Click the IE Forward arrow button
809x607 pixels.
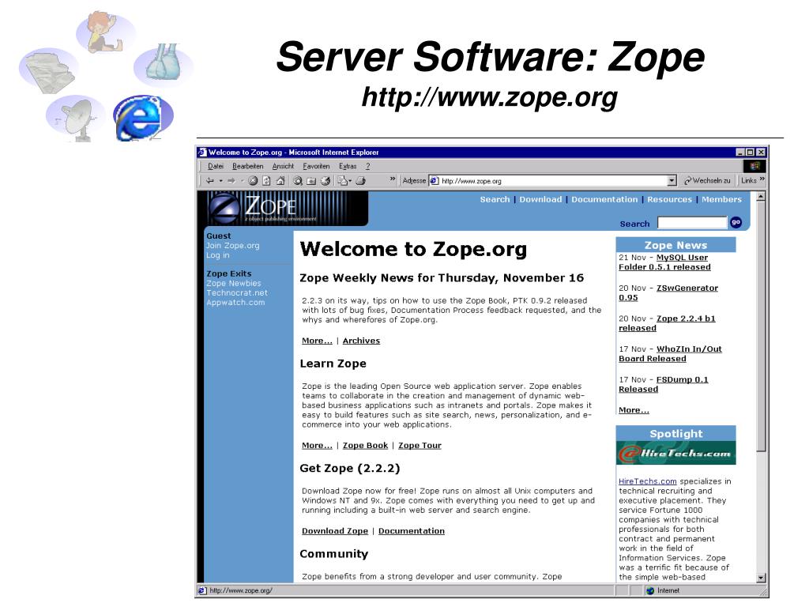tap(231, 181)
